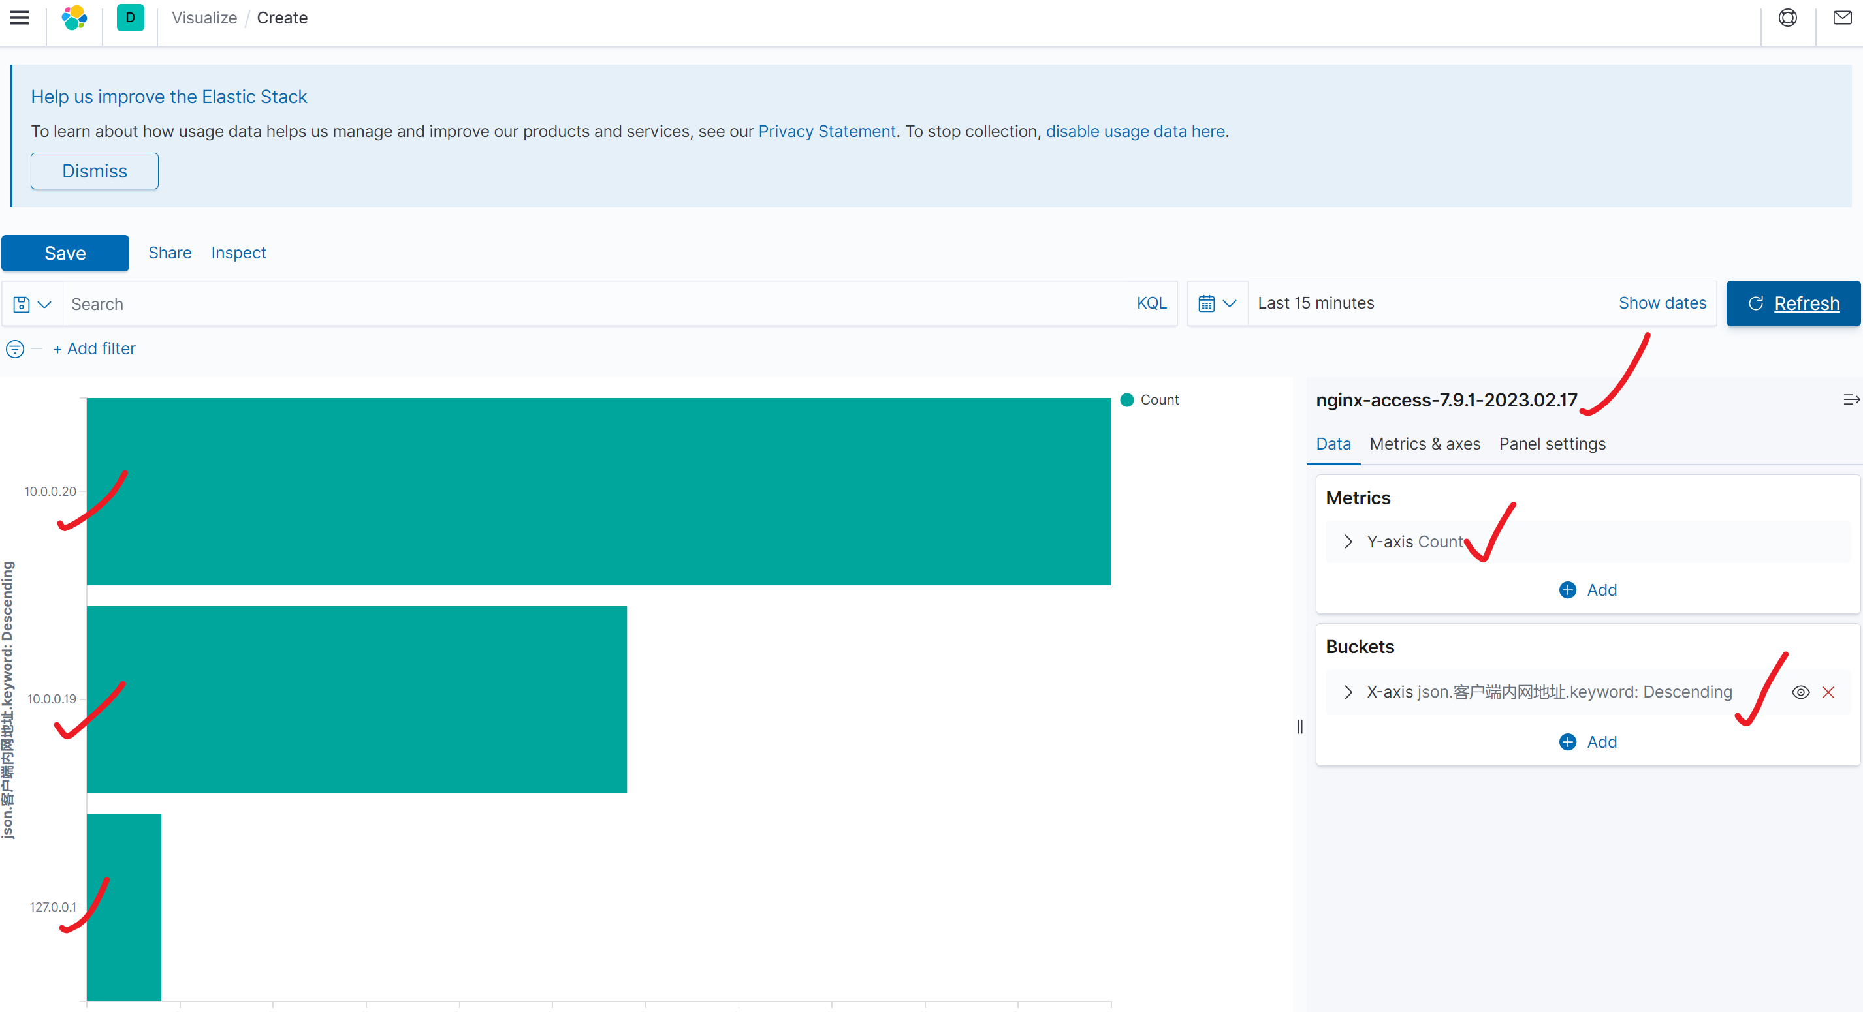Open the saved query menu icon

pyautogui.click(x=33, y=304)
